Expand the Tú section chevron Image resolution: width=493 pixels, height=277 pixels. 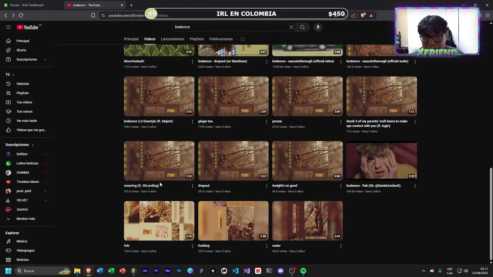click(13, 75)
